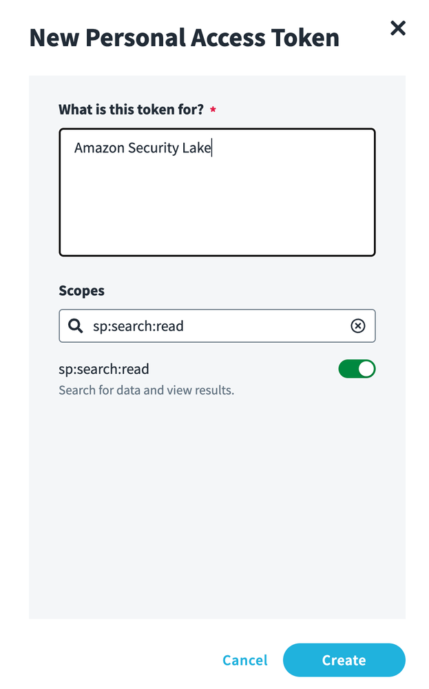Click the 'Search for data and view results' description

point(147,390)
